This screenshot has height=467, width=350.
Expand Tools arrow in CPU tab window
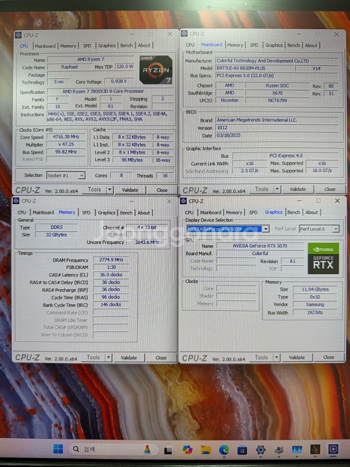coord(110,189)
